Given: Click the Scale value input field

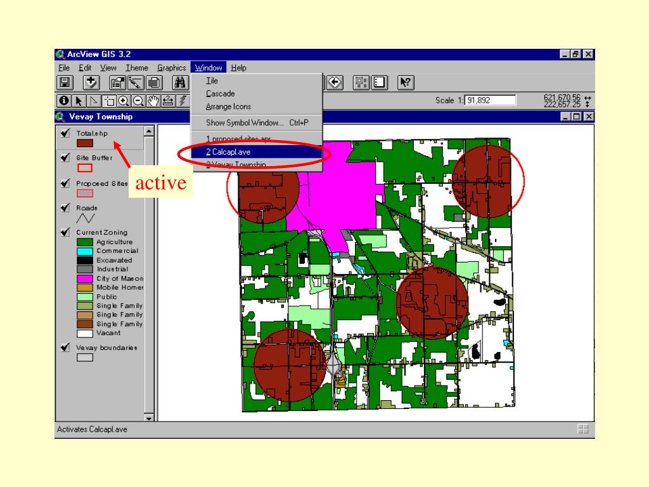Looking at the screenshot, I should click(491, 100).
